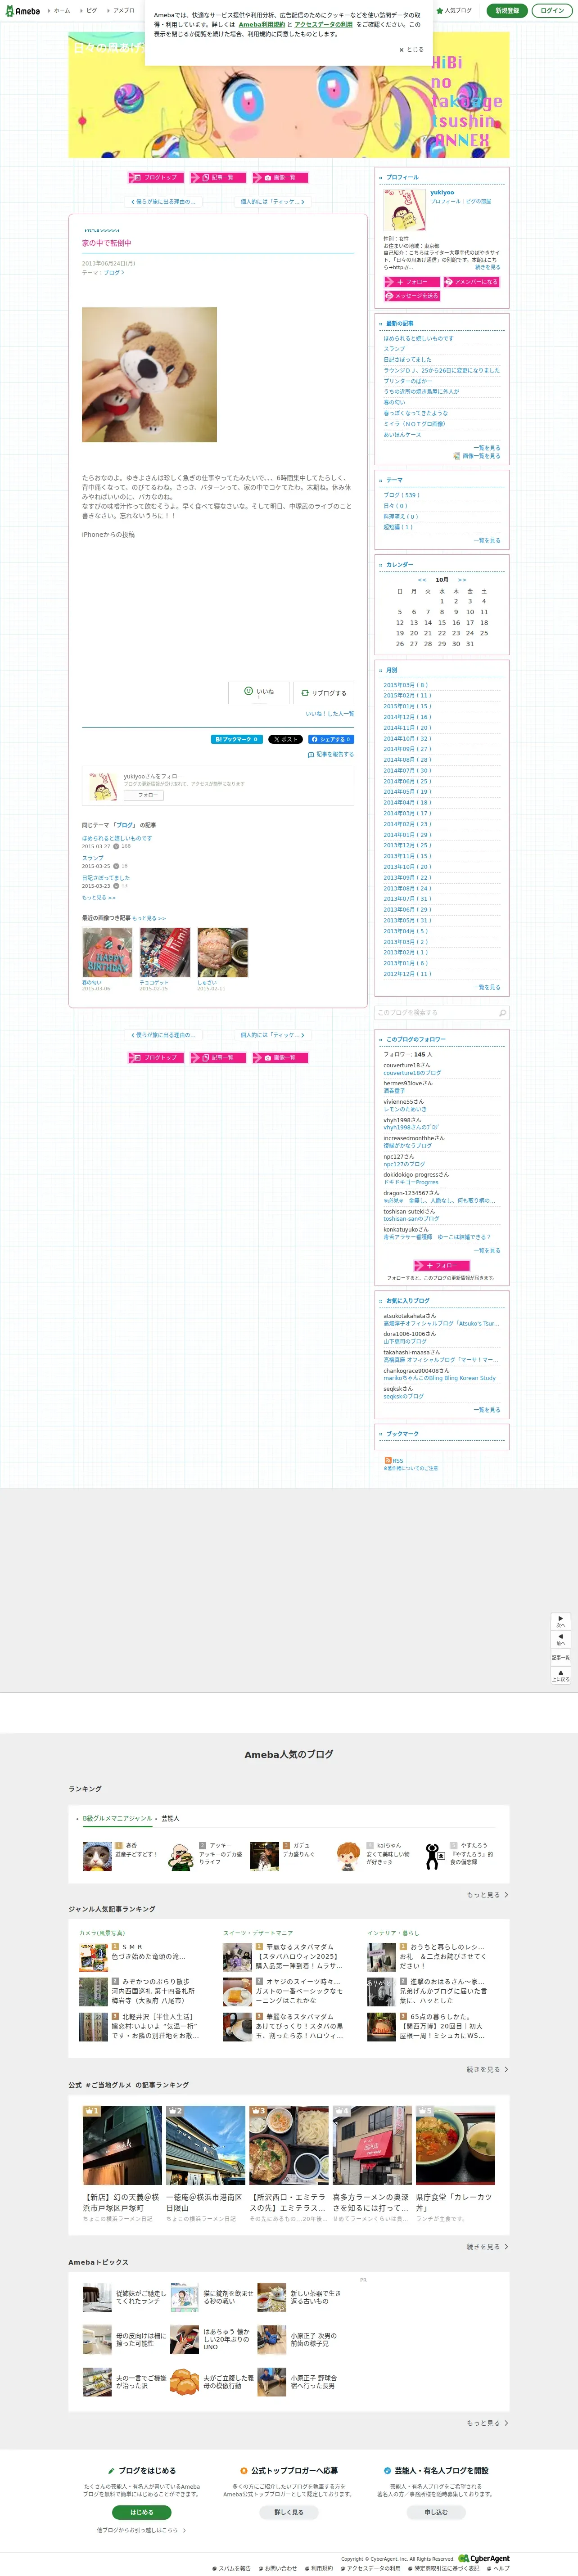Click the white フォロー button beside yukiyooさんをフォロー
Image resolution: width=578 pixels, height=2576 pixels.
click(143, 795)
